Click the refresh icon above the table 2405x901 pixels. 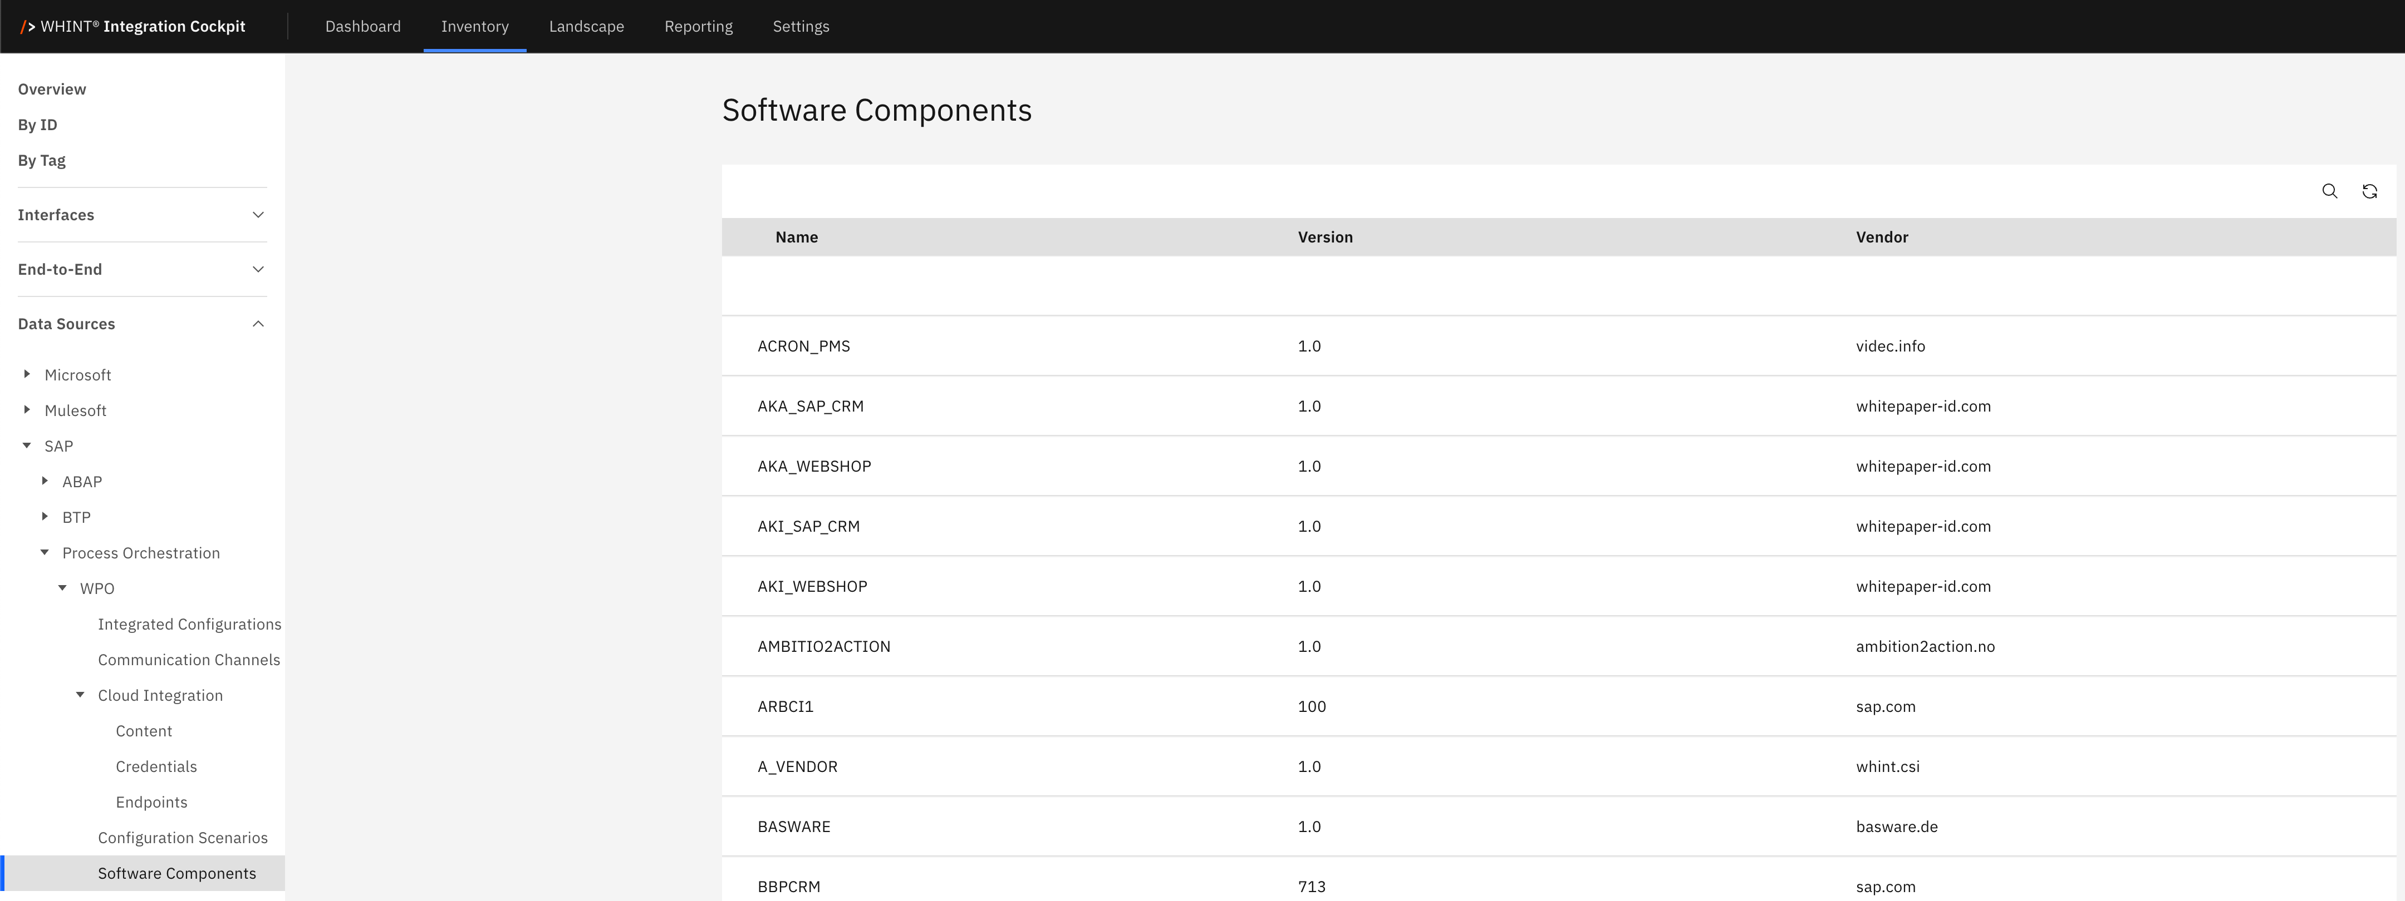(2369, 191)
